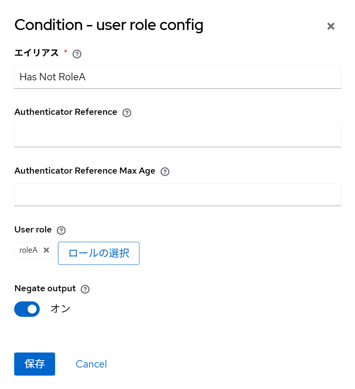Click the エイリアス field label
The width and height of the screenshot is (355, 389).
[36, 53]
